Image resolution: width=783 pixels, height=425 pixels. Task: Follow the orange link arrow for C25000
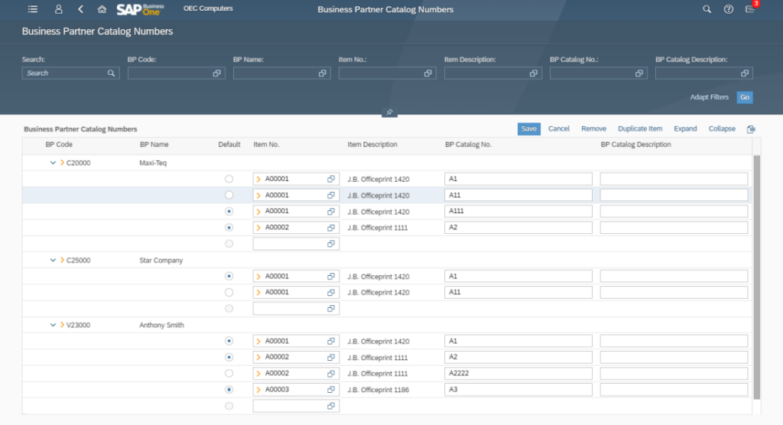click(62, 260)
